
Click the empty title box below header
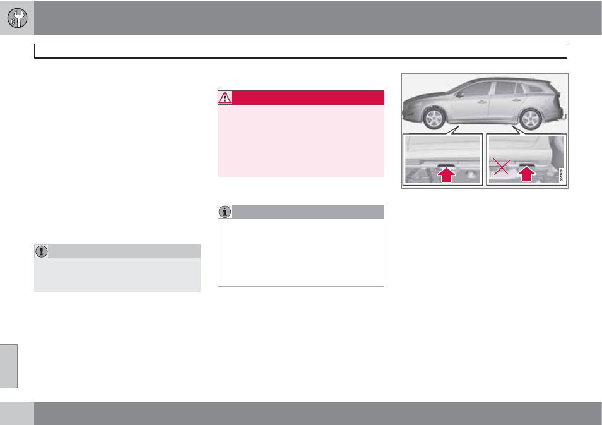[x=300, y=51]
